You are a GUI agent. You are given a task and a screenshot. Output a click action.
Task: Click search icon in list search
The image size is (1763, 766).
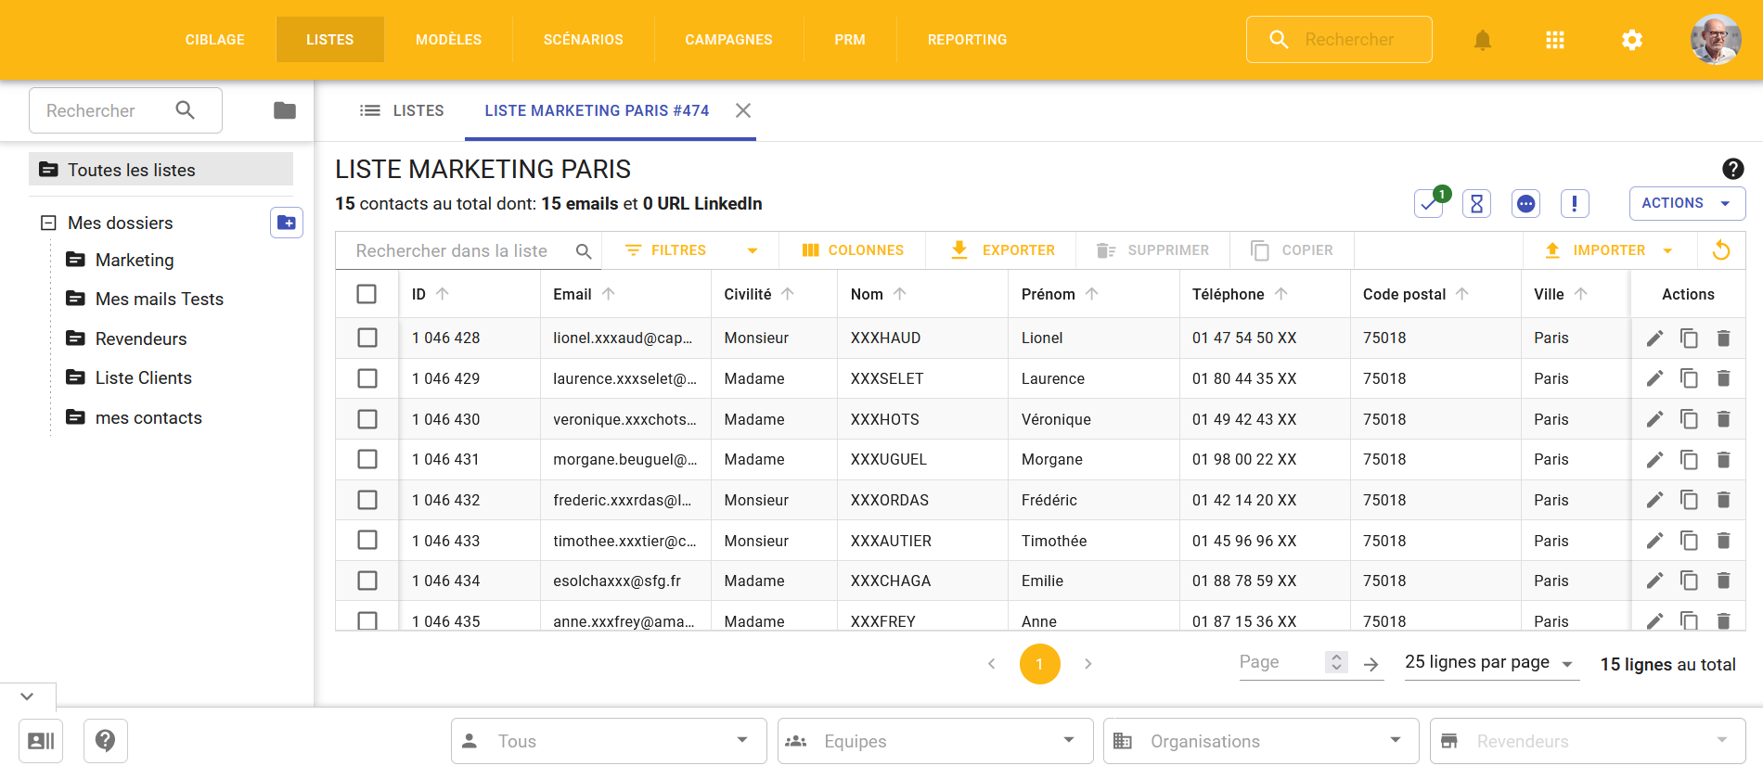[x=584, y=251]
